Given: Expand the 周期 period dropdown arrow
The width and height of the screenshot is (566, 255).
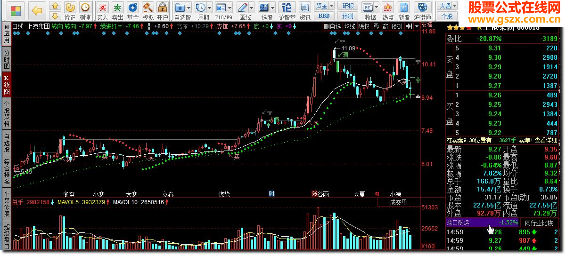Looking at the screenshot, I should pyautogui.click(x=209, y=8).
